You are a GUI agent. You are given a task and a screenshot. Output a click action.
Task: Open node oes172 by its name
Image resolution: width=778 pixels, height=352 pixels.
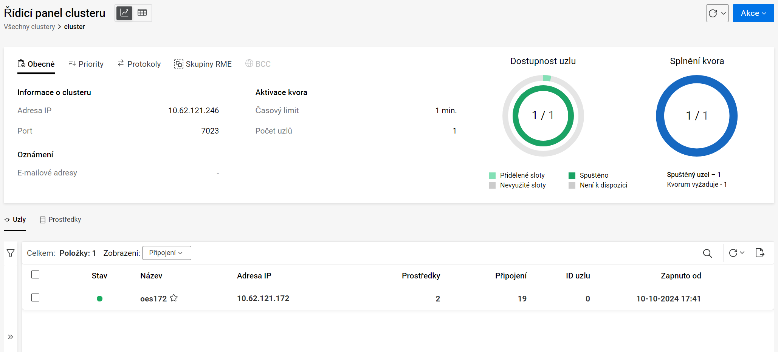coord(153,299)
